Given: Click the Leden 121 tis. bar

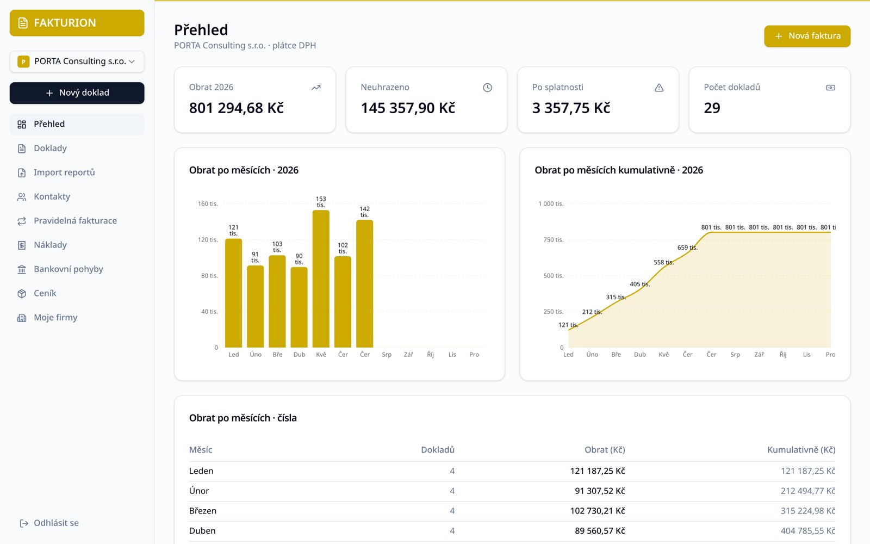Looking at the screenshot, I should 234,293.
